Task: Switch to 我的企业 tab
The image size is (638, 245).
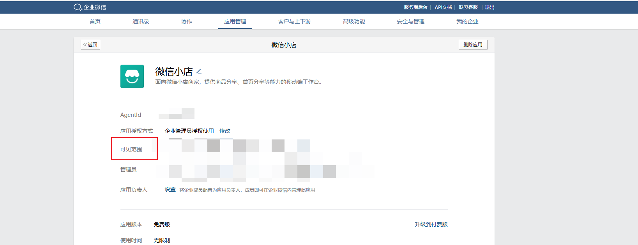Action: click(x=467, y=21)
